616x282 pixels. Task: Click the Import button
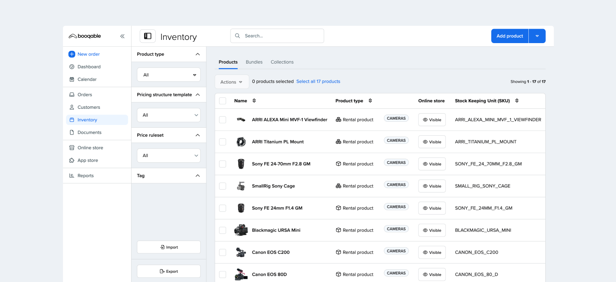(169, 247)
